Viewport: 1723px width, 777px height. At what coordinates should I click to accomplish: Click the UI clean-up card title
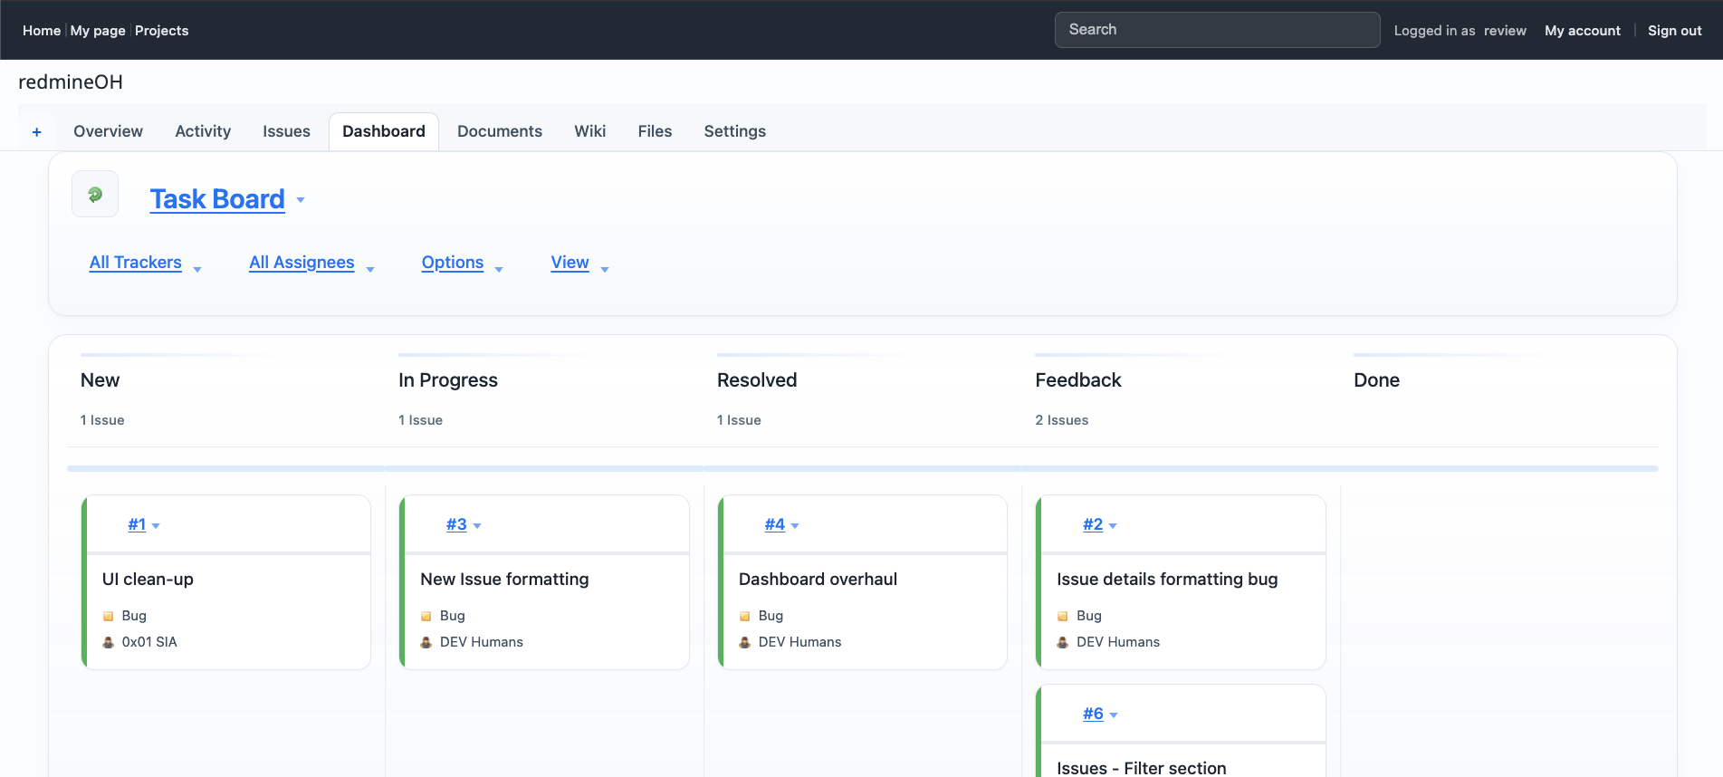pos(148,580)
